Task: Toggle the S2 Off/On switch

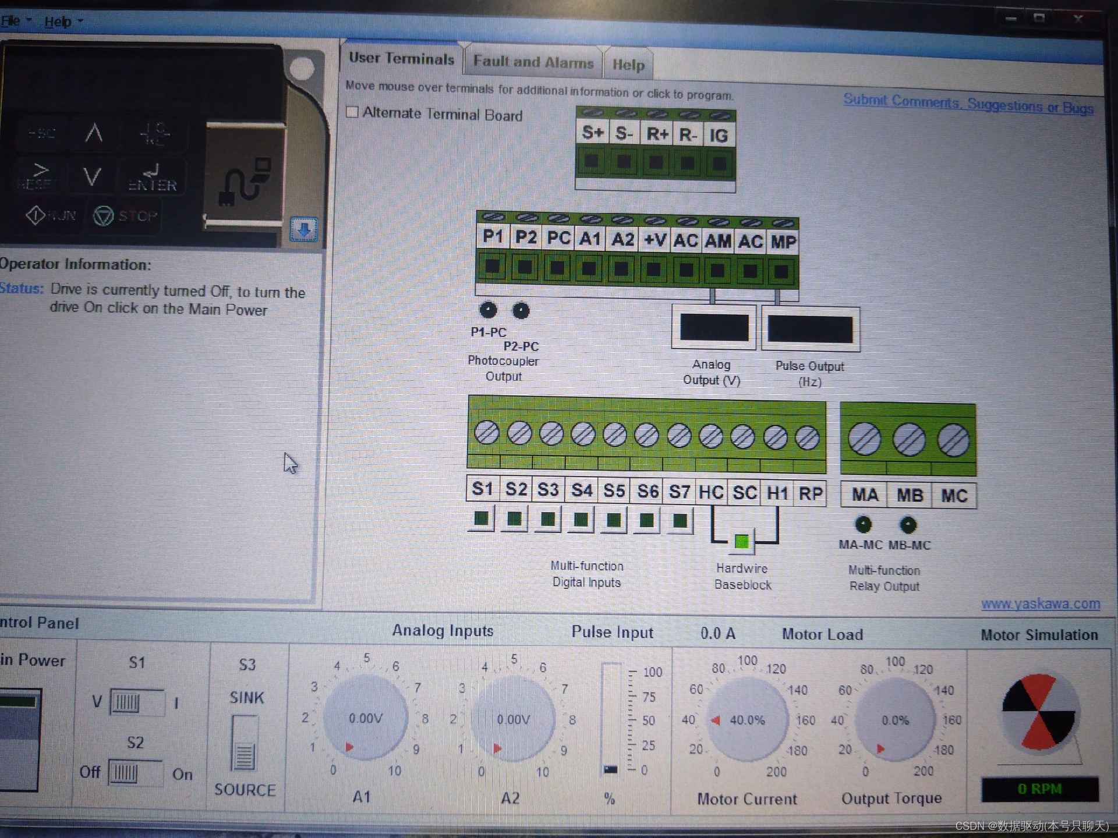Action: [135, 773]
